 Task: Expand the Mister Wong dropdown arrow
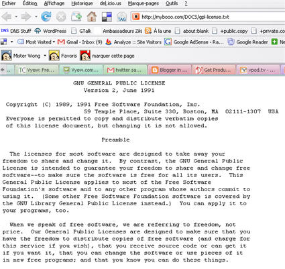(45, 56)
